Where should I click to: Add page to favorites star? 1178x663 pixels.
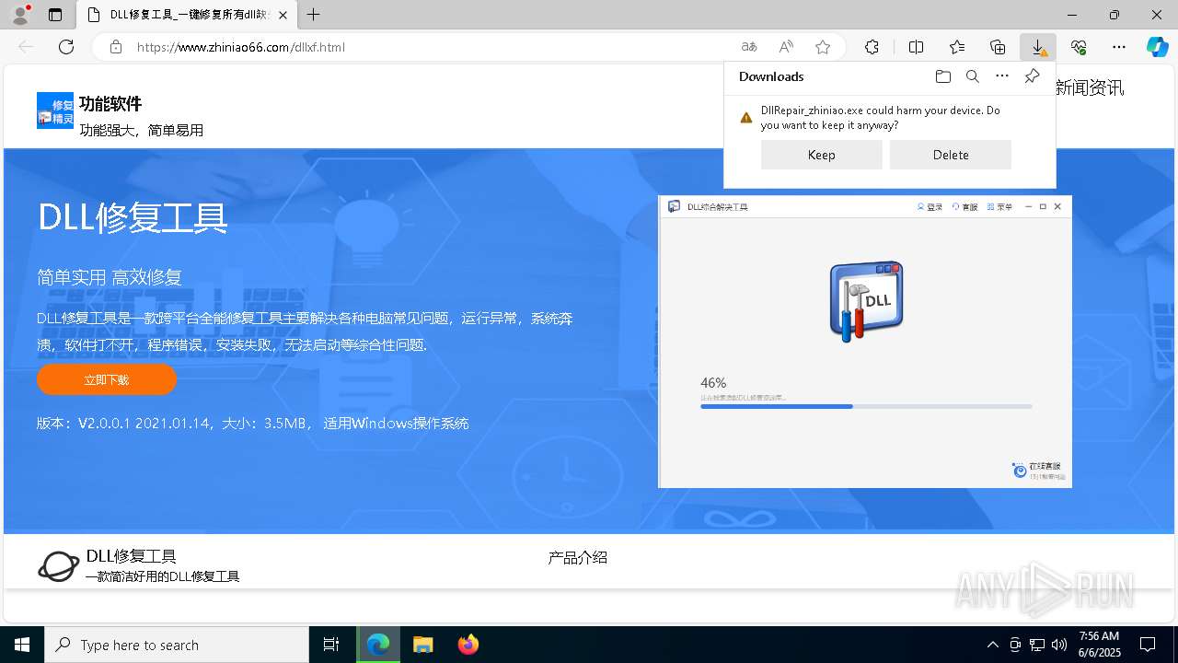(x=823, y=47)
